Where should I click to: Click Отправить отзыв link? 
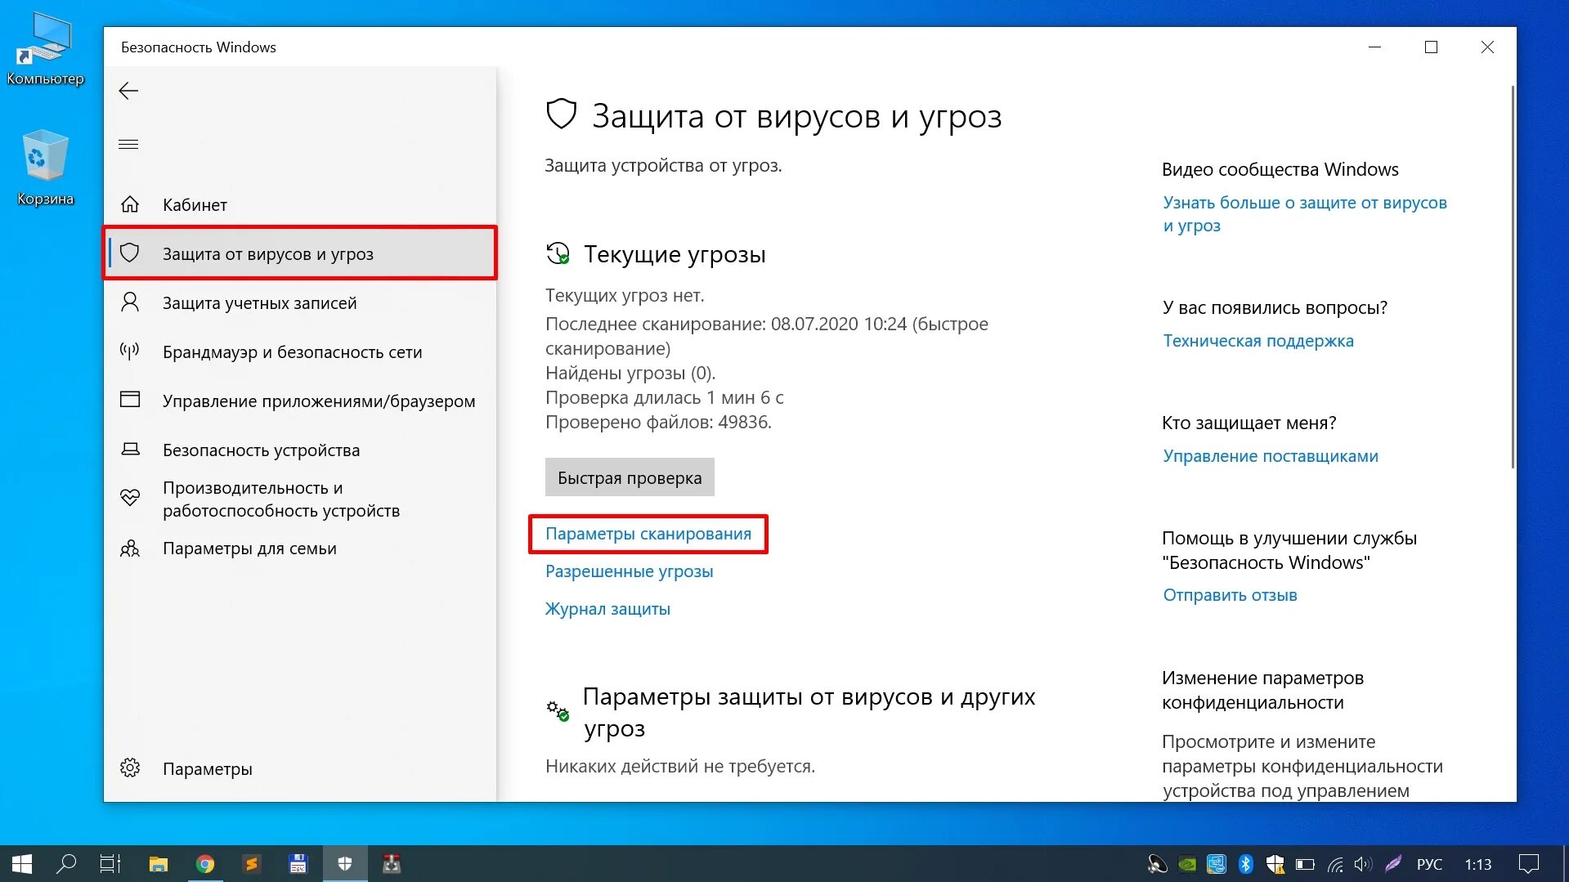(x=1230, y=595)
